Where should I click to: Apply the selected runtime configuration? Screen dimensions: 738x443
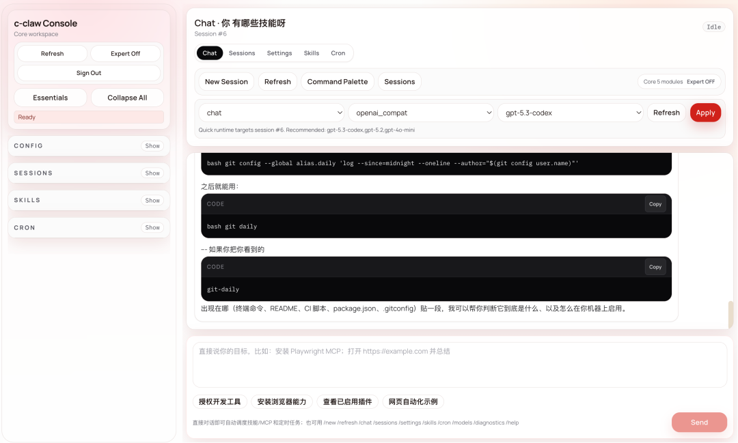[x=705, y=112]
